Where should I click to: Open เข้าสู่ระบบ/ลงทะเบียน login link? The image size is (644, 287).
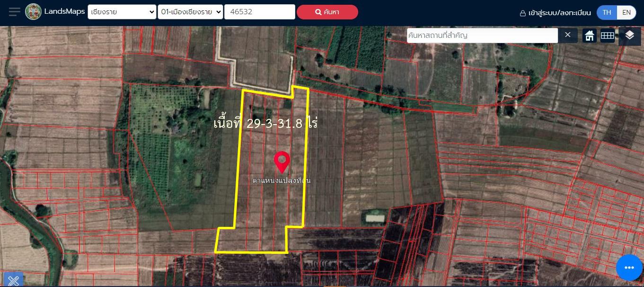[x=556, y=13]
